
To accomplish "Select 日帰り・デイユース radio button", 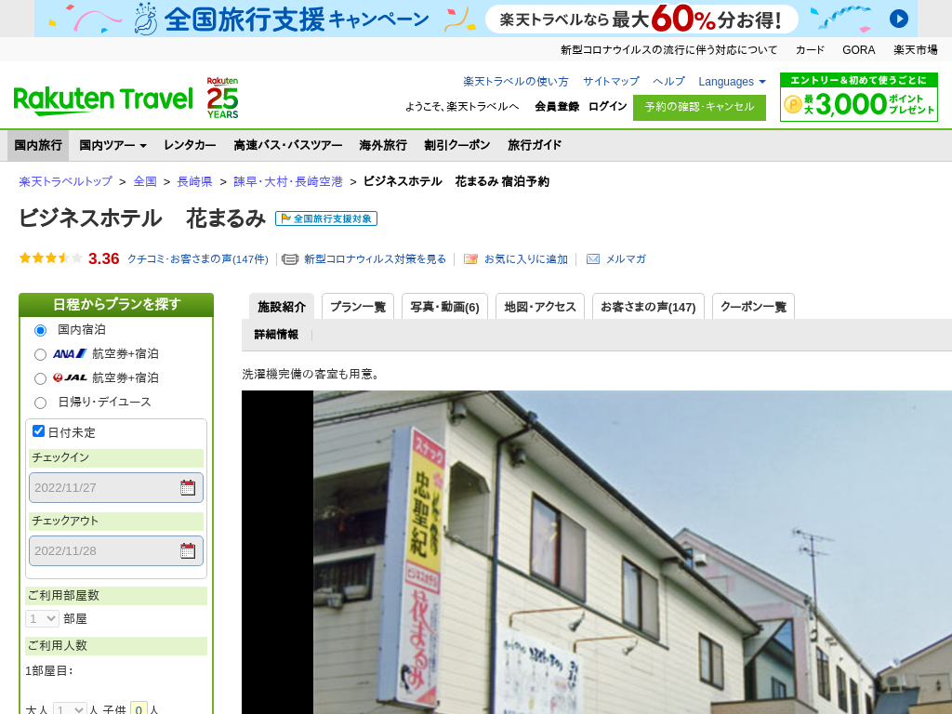I will pos(40,403).
